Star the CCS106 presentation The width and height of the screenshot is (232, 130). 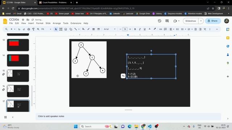click(x=23, y=19)
